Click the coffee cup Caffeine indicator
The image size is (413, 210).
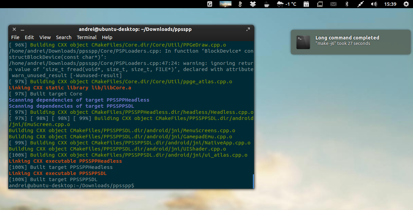pyautogui.click(x=267, y=4)
